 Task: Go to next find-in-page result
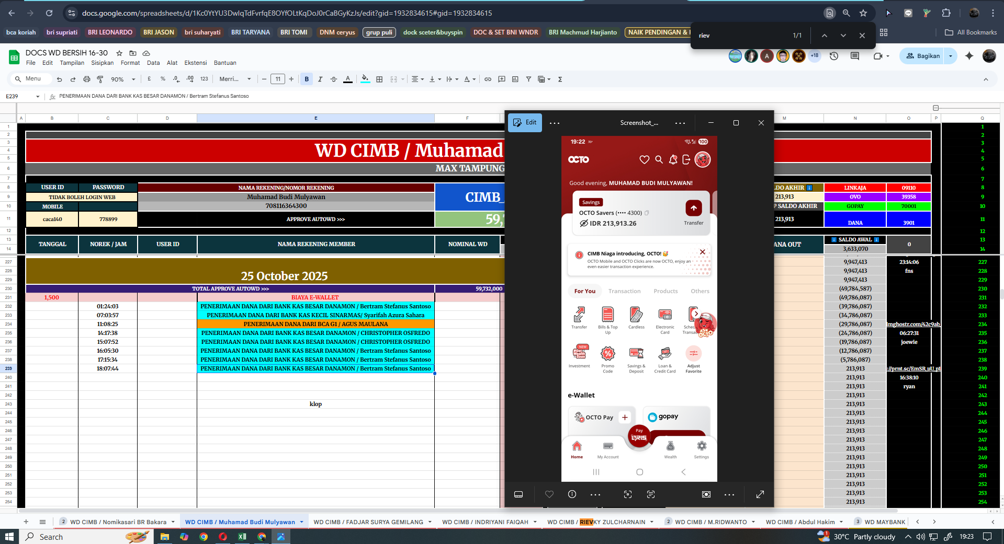point(843,36)
